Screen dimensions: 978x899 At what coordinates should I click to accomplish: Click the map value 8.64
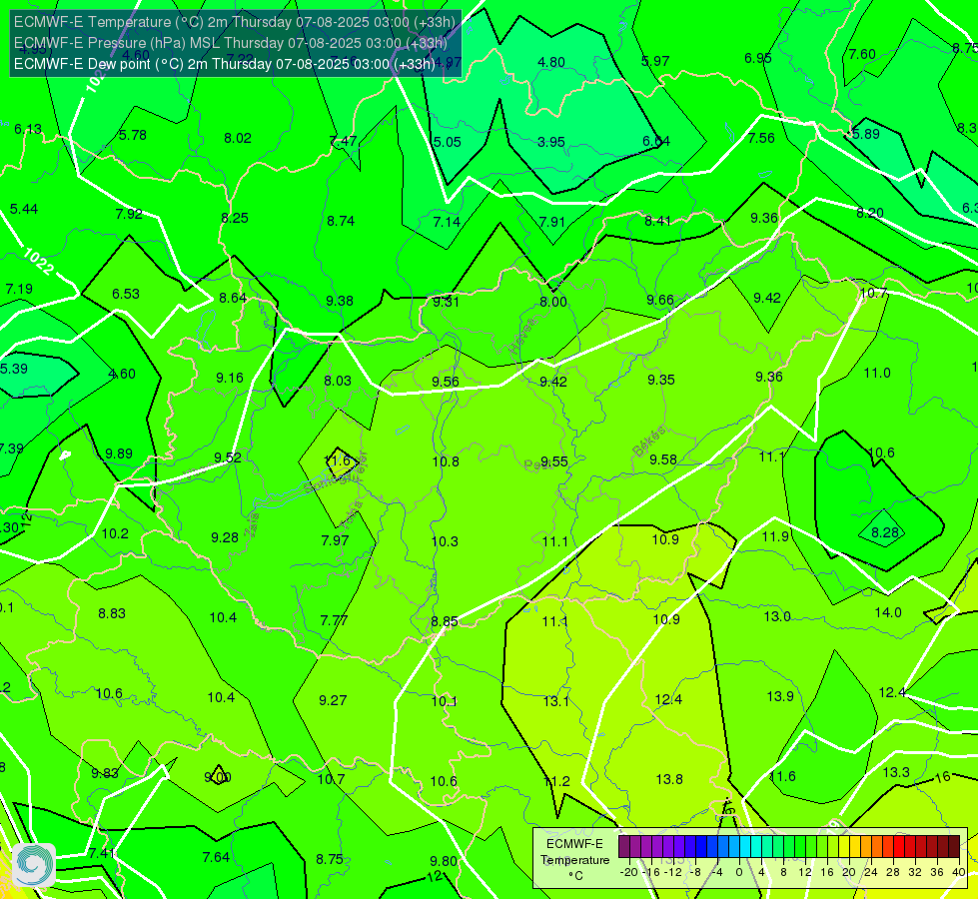[233, 299]
